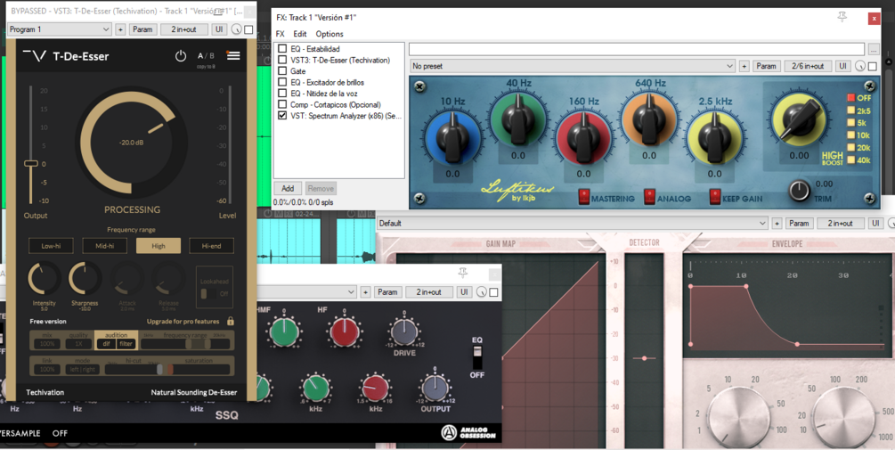Toggle the KEEP GAIN red switch in Luftikus
The image size is (895, 450).
coord(714,196)
